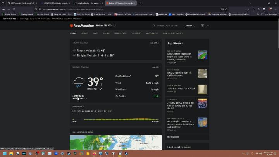Open the MinuteCast tab
Viewport: 279px width, 157px height.
pos(121,33)
